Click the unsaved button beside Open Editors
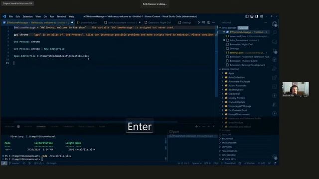 243,28
